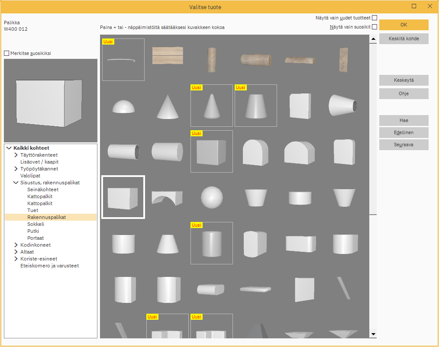Screen dimensions: 439x347
Task: Select the plain cone without Uusi label
Action: coord(167,106)
